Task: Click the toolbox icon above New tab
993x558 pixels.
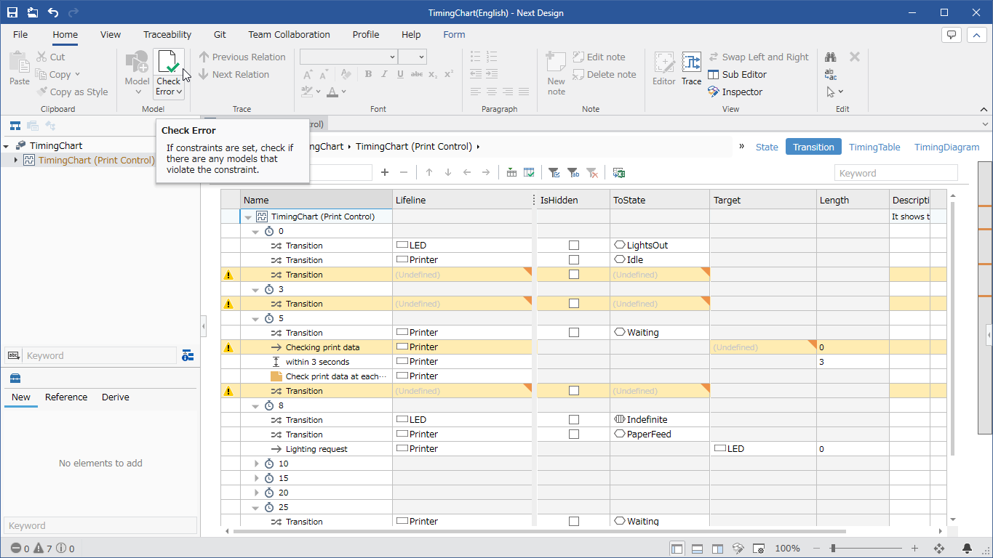Action: click(15, 378)
